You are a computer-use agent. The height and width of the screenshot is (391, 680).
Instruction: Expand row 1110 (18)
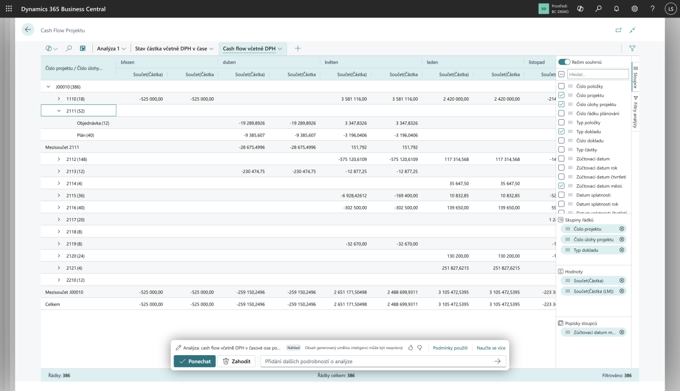pos(59,99)
